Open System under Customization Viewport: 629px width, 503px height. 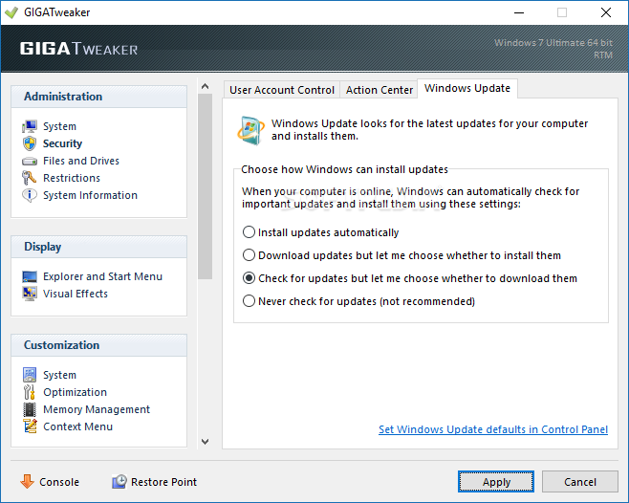coord(60,375)
